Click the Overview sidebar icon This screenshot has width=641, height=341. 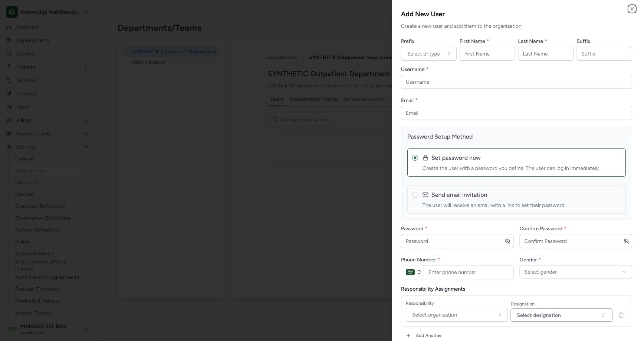point(9,27)
